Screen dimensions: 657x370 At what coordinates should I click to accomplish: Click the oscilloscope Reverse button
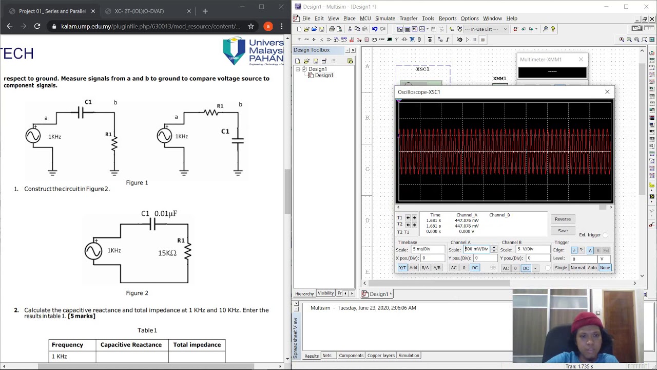563,219
